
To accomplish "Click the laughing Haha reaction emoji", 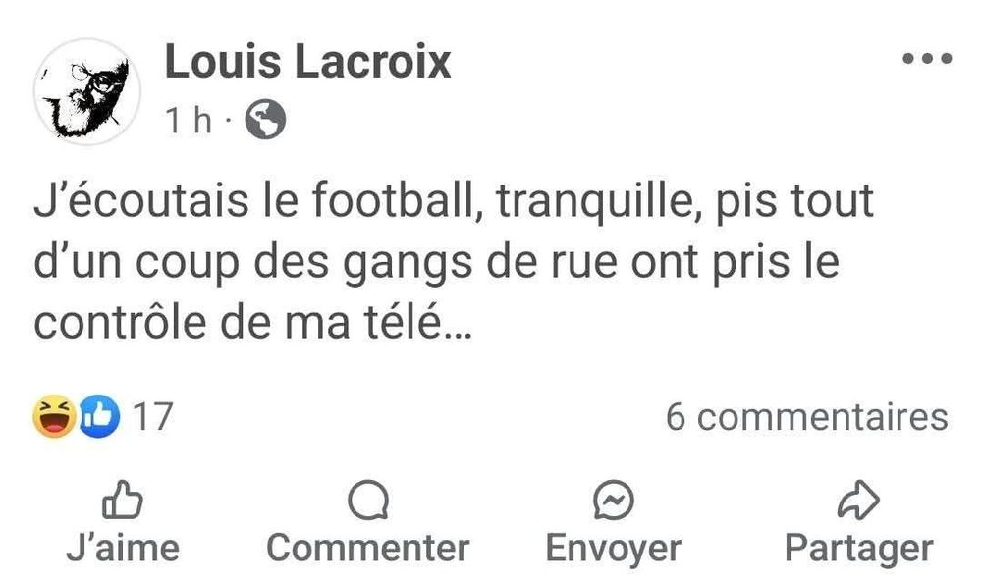I will [x=54, y=416].
